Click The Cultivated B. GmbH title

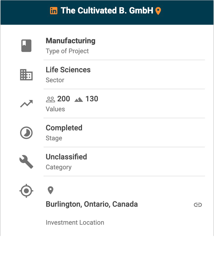coord(107,11)
